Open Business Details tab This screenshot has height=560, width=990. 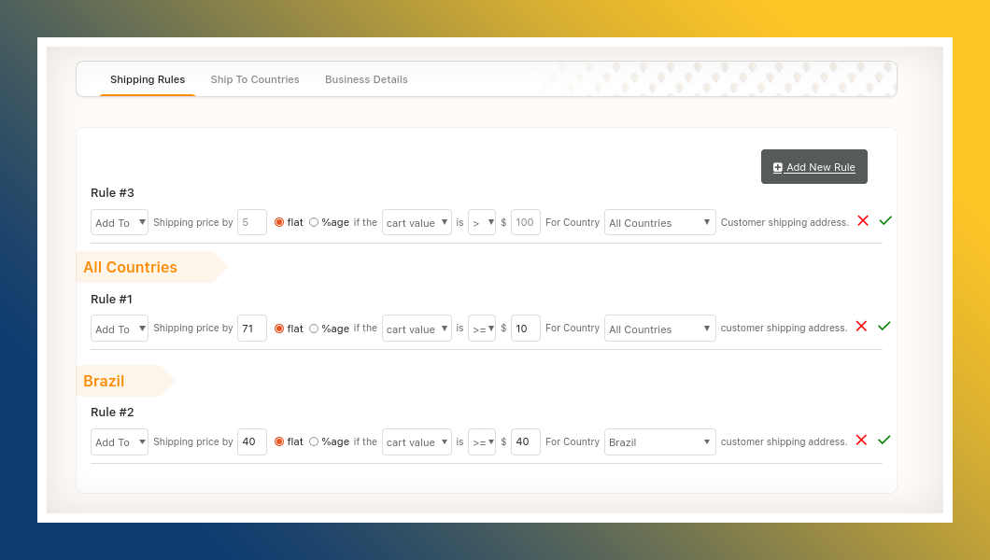(x=366, y=79)
